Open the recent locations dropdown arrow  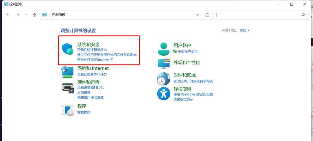(26, 15)
